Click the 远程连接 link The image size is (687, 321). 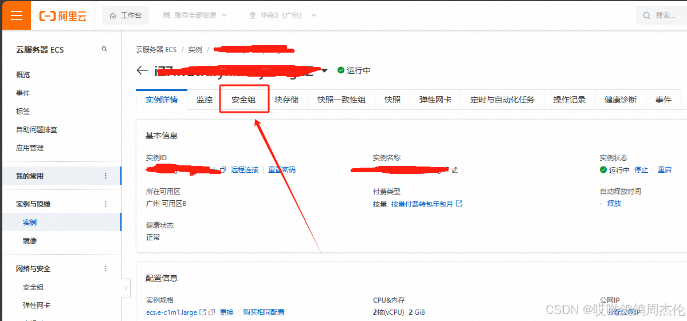pos(245,170)
